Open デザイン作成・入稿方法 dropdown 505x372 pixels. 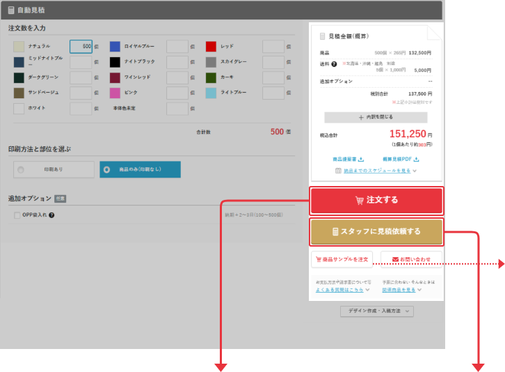[376, 311]
